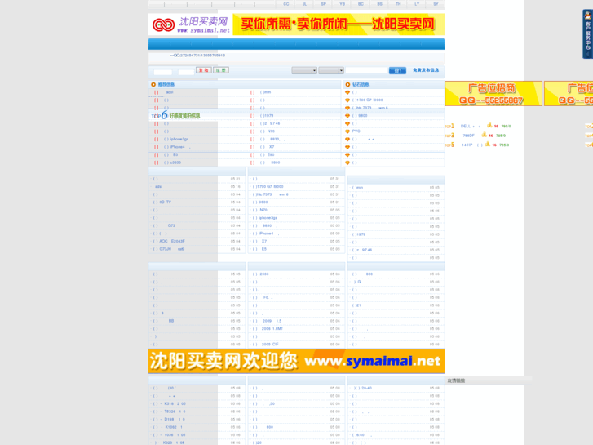
Task: Open the 20-40 listing
Action: tap(362, 388)
